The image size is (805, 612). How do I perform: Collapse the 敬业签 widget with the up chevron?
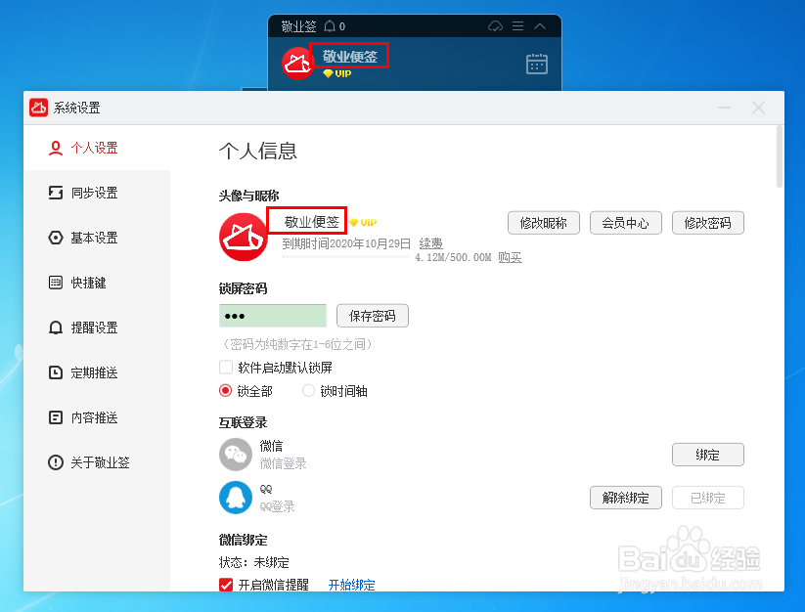[540, 25]
